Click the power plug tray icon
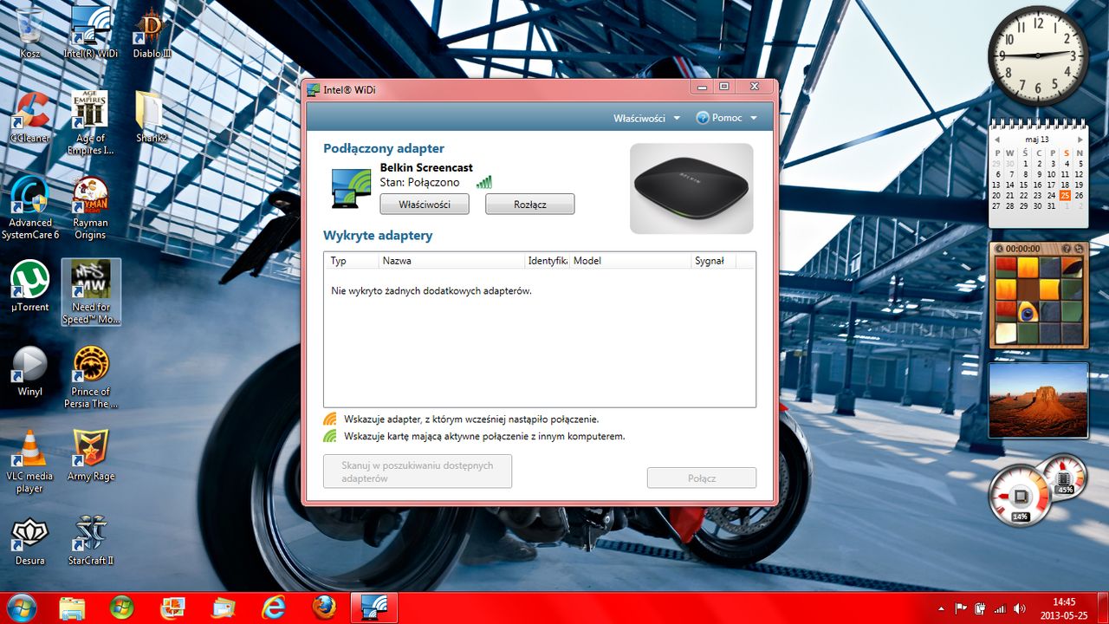The width and height of the screenshot is (1109, 624). tap(980, 608)
